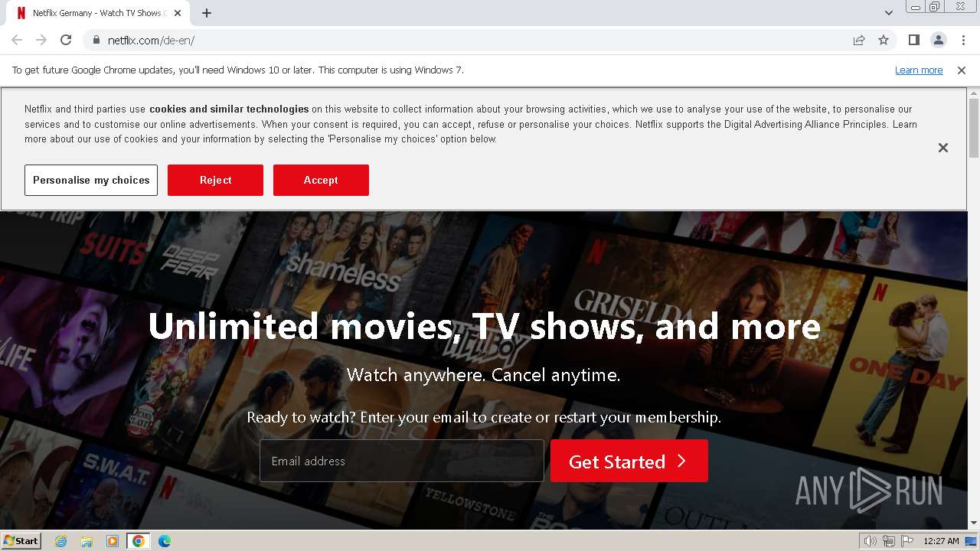Click the Watch anywhere. Cancel anytime. text
980x551 pixels.
click(x=484, y=375)
